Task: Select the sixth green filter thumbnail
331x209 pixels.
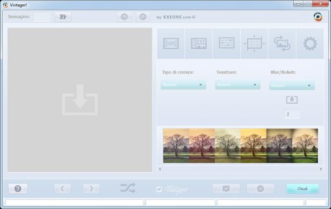Action: pos(305,146)
